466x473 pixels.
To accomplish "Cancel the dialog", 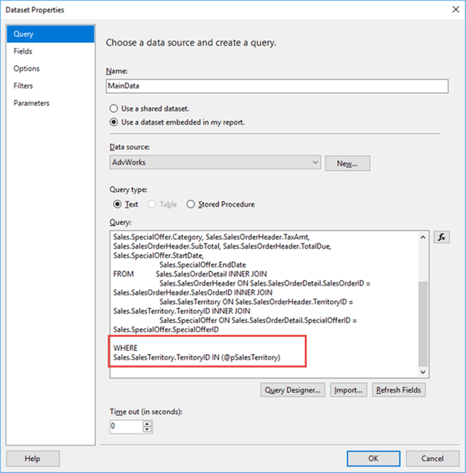I will pyautogui.click(x=432, y=458).
